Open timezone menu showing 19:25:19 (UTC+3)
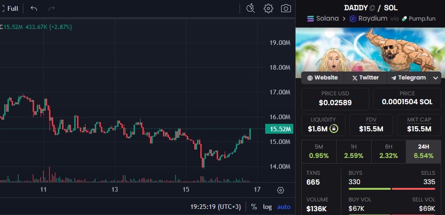Image resolution: width=445 pixels, height=215 pixels. pyautogui.click(x=215, y=207)
